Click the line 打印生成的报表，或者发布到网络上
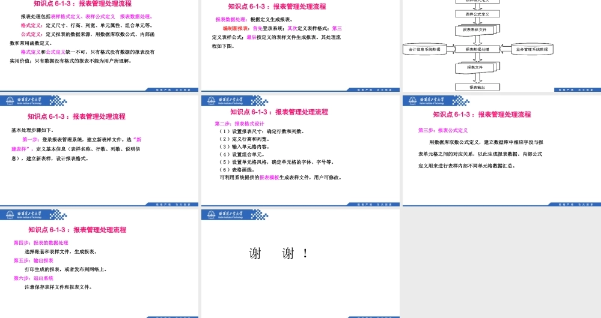The width and height of the screenshot is (601, 318). (66, 269)
